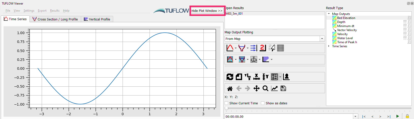Viewport: 414px width, 119px height.
Task: Tick the Show as dates checkbox
Action: click(x=263, y=103)
